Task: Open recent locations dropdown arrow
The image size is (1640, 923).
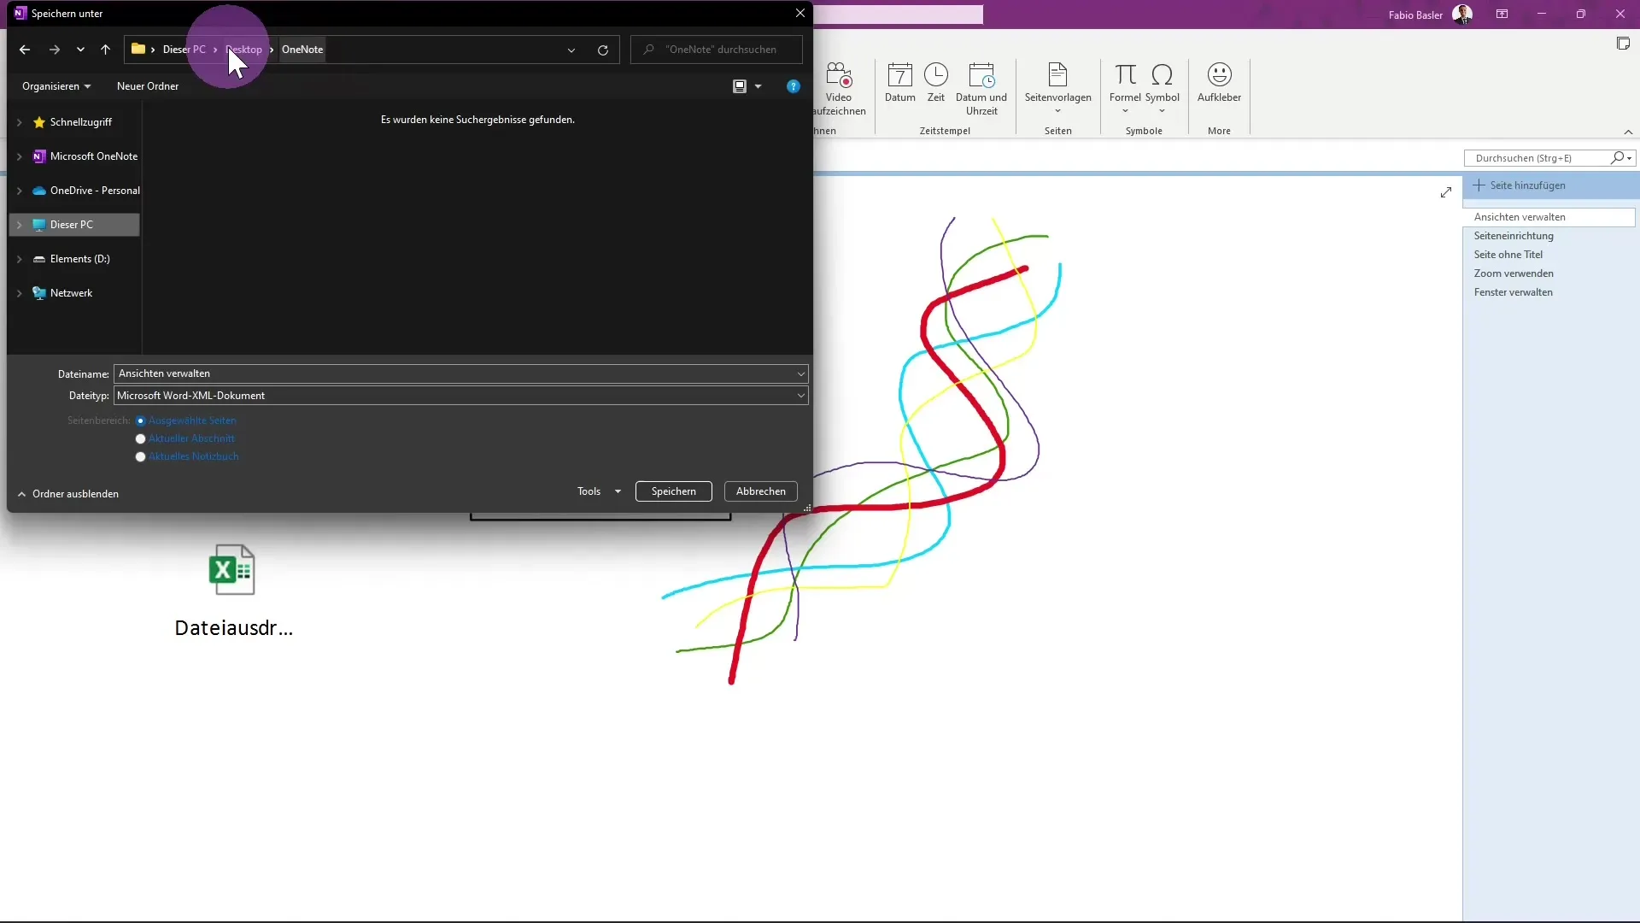Action: [x=80, y=50]
